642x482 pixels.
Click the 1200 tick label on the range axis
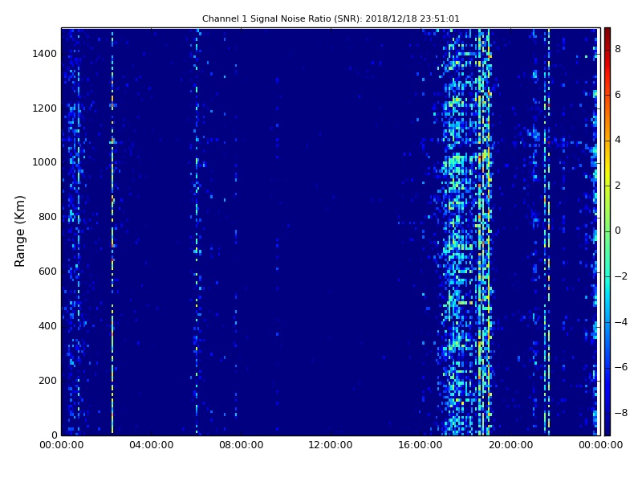[x=45, y=108]
